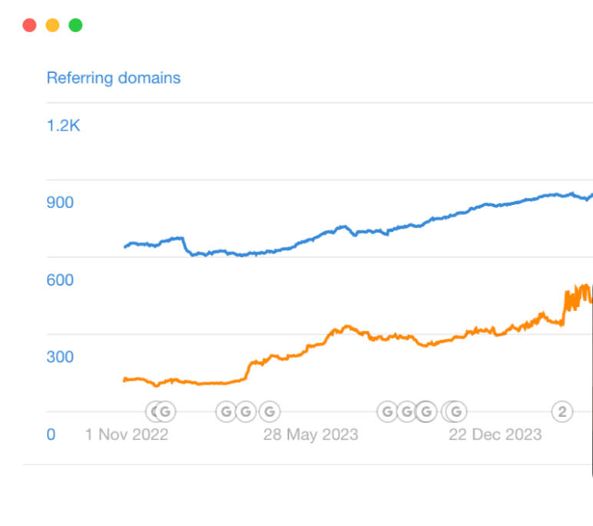Click the 28 May 2023 date label

[310, 435]
